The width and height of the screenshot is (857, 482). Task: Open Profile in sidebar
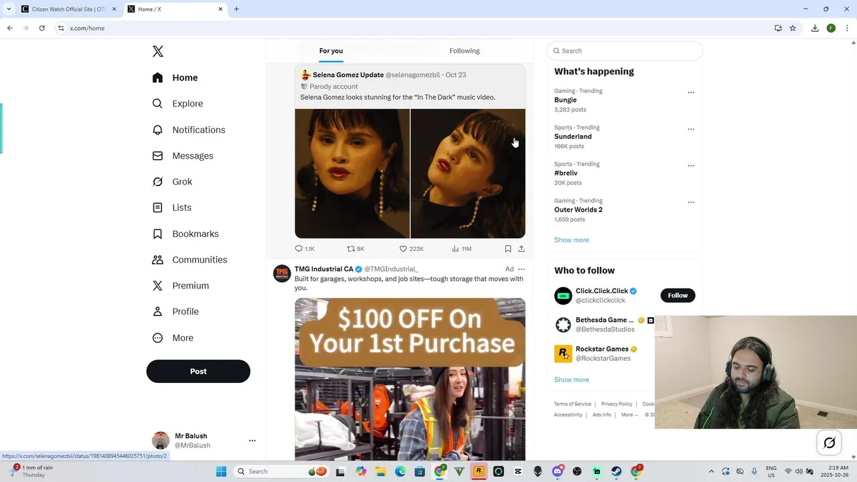click(x=175, y=311)
